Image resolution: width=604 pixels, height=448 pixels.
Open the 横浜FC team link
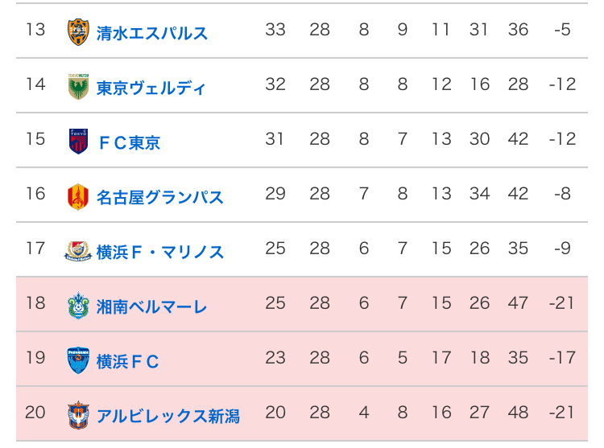point(128,361)
